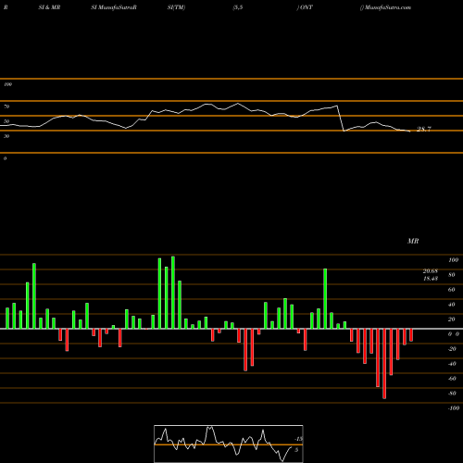The width and height of the screenshot is (463, 463).
Task: Click the last red MR bar on the right
Action: coord(411,335)
